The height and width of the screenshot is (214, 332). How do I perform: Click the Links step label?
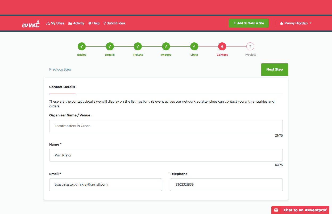[x=194, y=55]
